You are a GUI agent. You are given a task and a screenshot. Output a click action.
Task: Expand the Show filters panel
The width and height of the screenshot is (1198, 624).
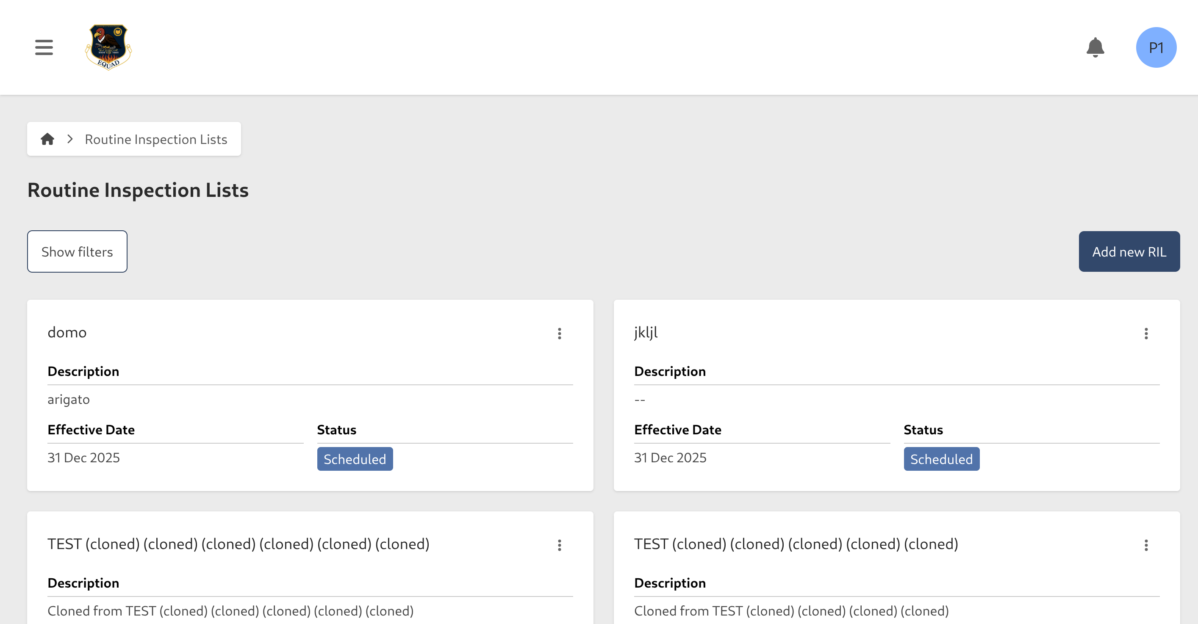(x=77, y=251)
